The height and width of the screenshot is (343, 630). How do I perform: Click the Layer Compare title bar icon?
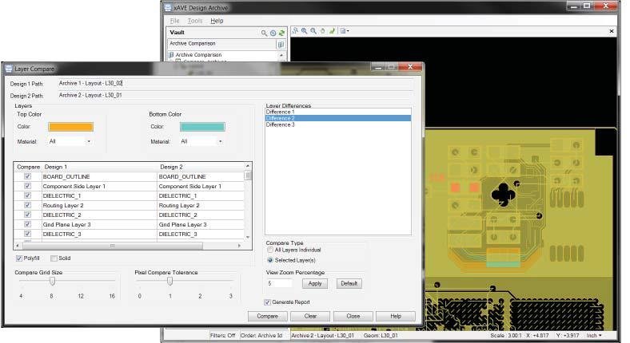pyautogui.click(x=9, y=69)
